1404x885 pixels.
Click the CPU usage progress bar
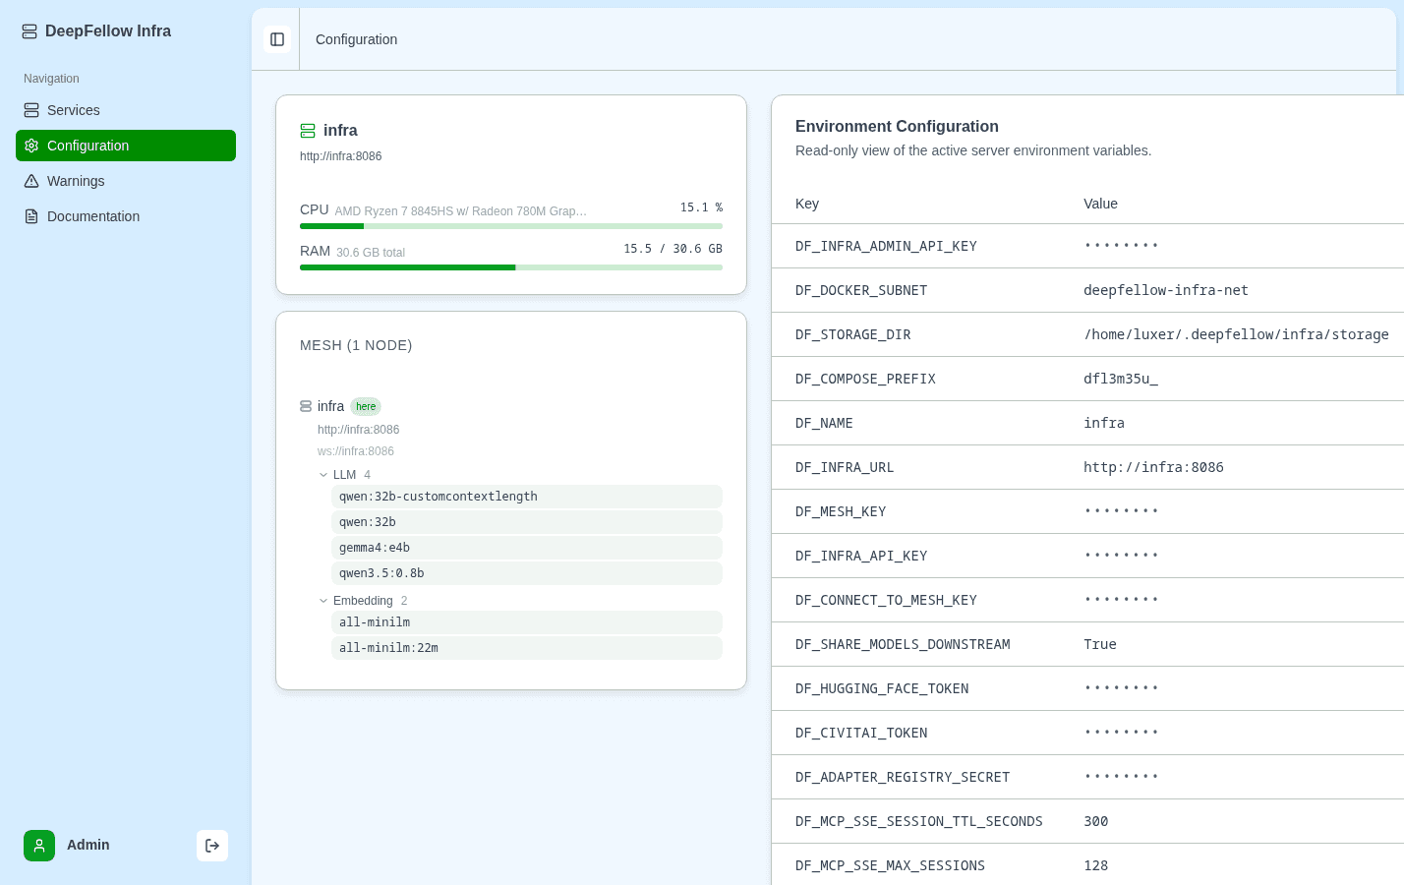click(511, 226)
